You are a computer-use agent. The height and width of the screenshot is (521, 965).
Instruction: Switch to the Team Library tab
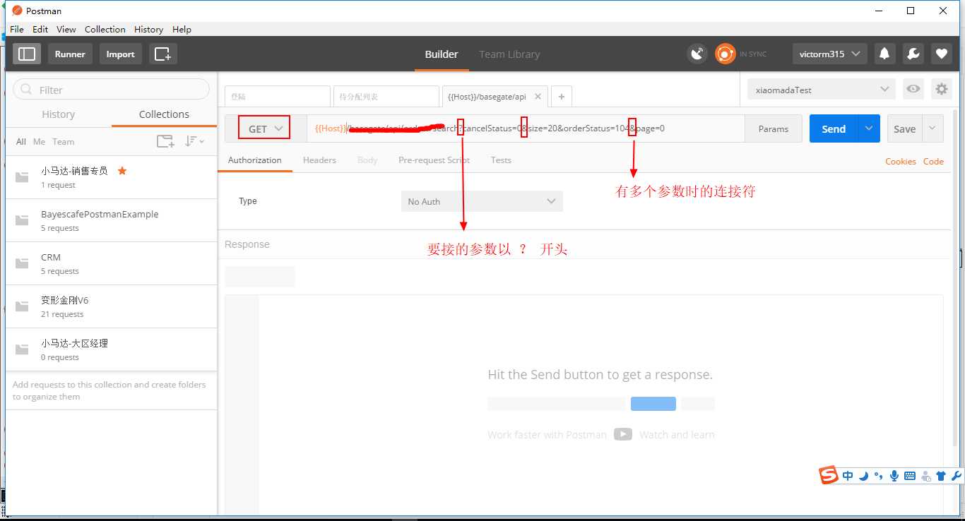point(509,54)
